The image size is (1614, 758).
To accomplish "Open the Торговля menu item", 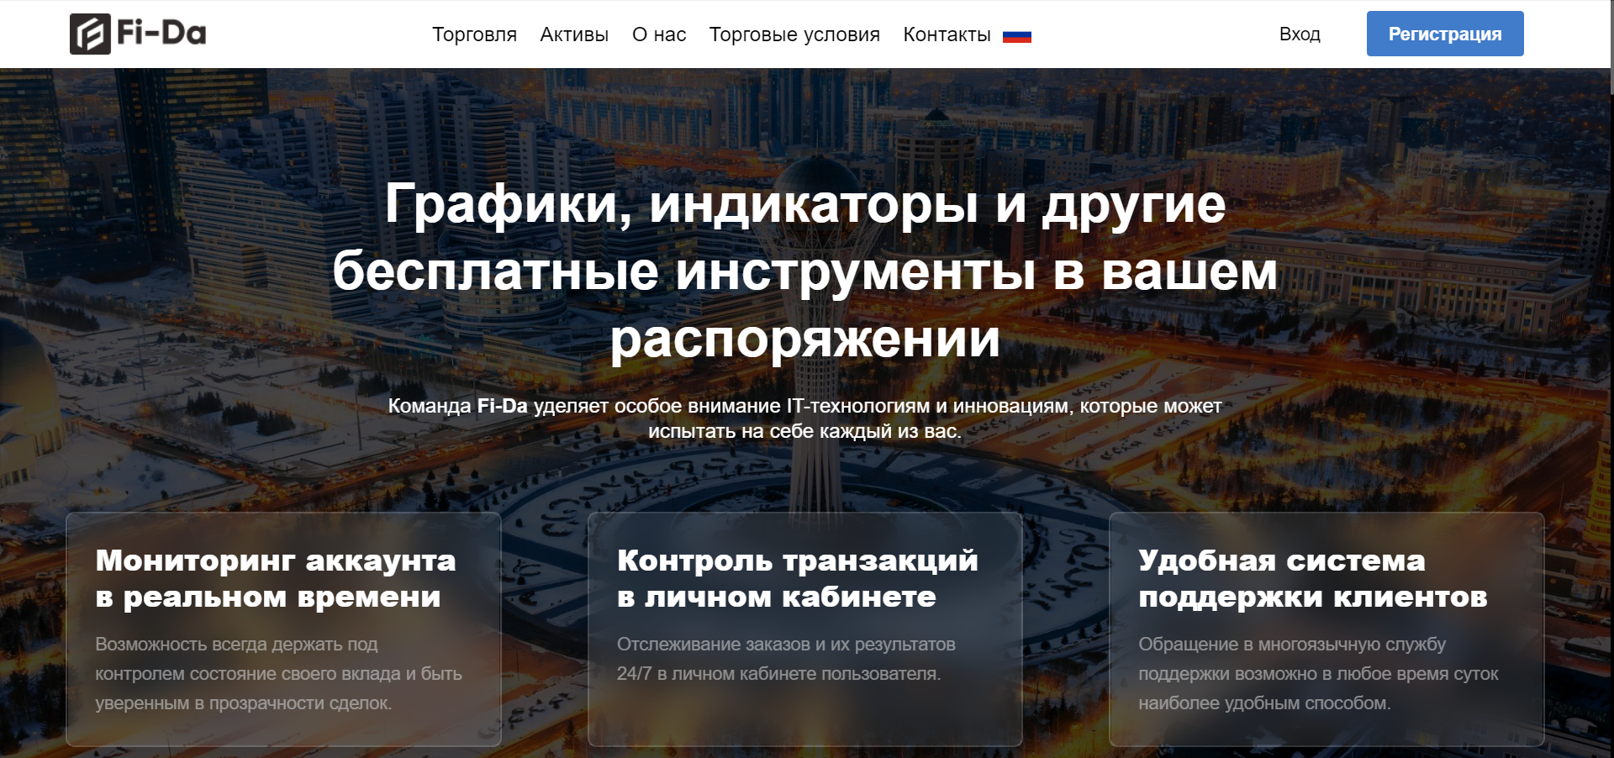I will (474, 34).
